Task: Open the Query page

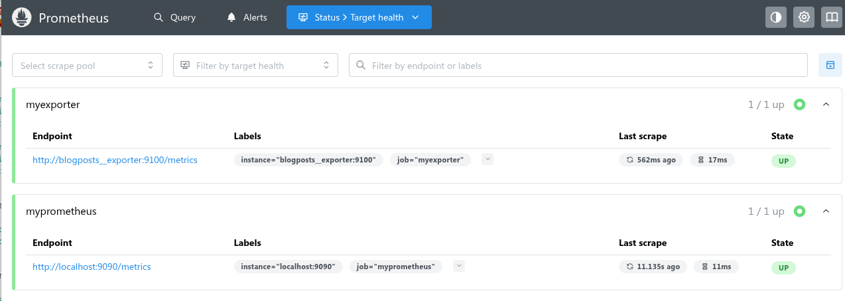Action: (175, 17)
